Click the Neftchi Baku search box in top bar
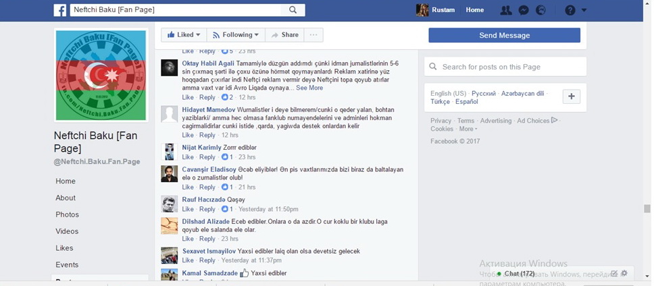The image size is (654, 286). [176, 10]
